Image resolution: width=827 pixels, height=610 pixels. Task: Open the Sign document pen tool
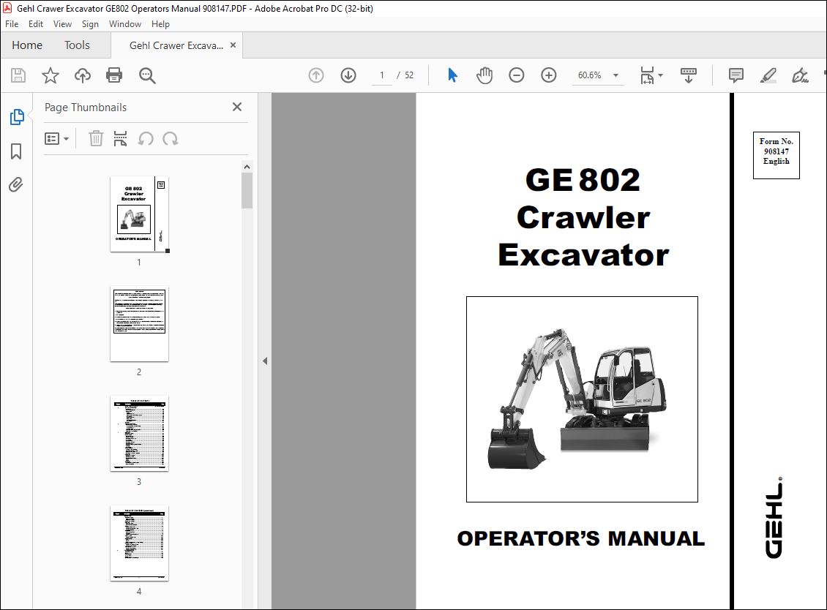800,75
